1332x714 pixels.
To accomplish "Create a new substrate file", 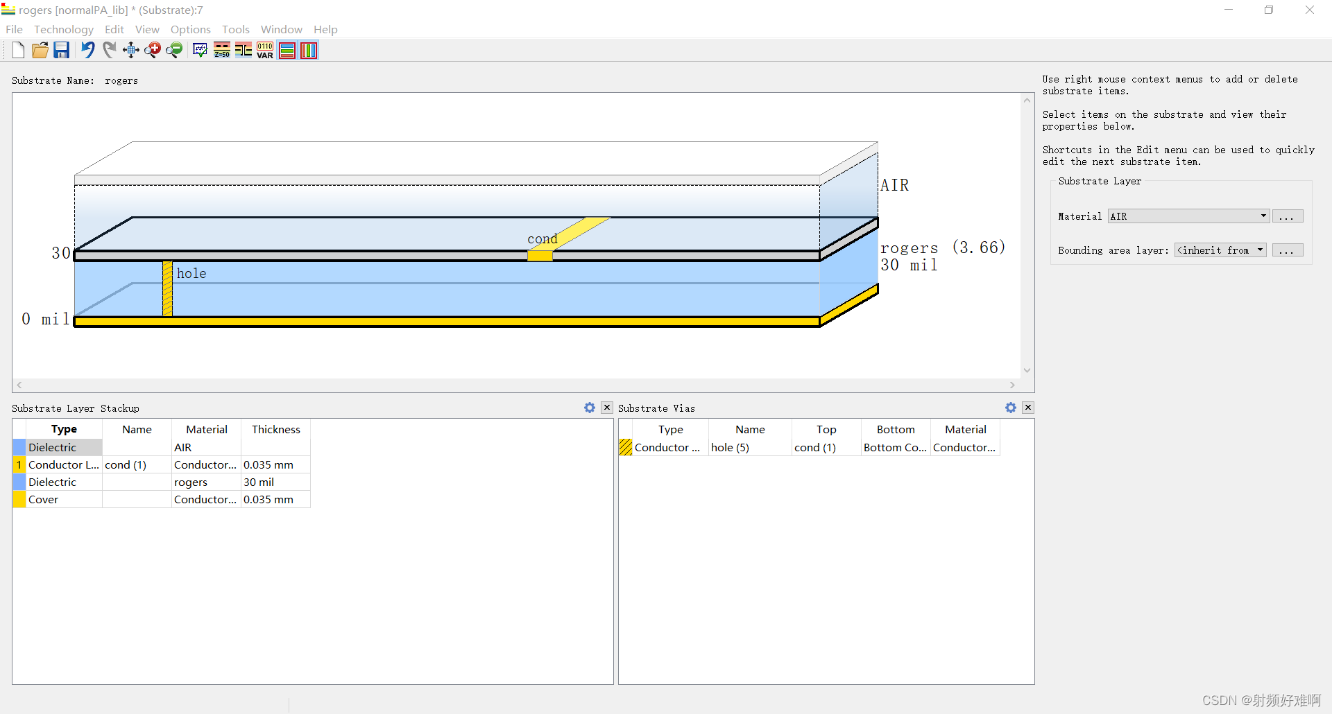I will (18, 50).
